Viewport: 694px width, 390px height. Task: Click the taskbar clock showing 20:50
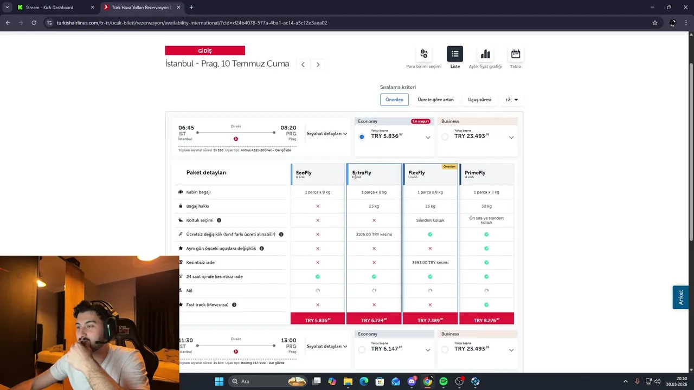(678, 381)
